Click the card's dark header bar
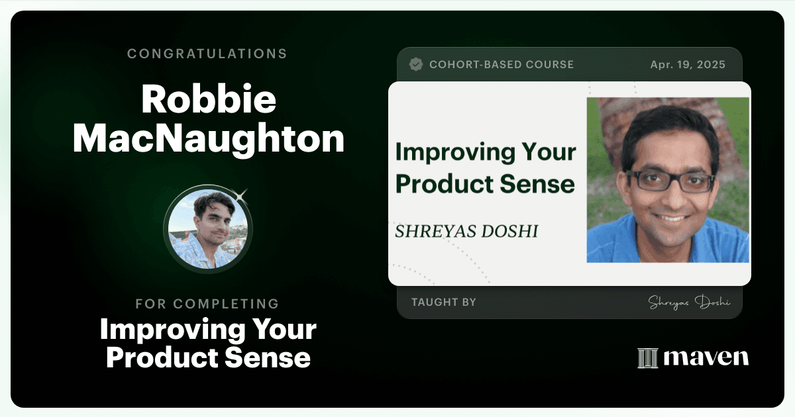The height and width of the screenshot is (417, 795). 569,65
